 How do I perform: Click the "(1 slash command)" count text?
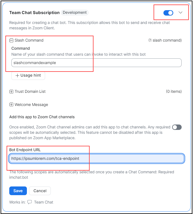(165, 40)
